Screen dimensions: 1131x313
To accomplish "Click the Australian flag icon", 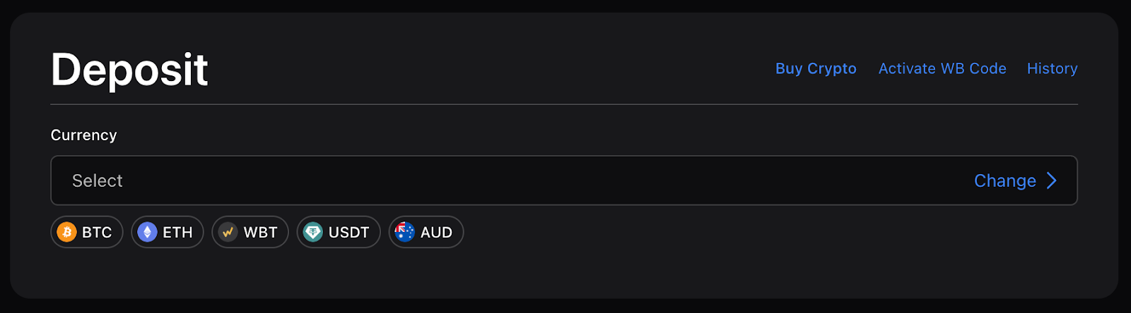I will pos(404,232).
